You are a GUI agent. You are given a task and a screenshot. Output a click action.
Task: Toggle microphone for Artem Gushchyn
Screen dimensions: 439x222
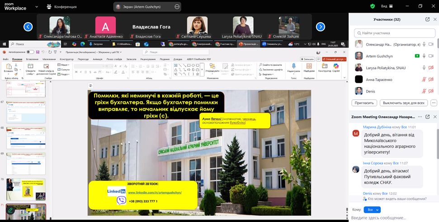(x=424, y=56)
